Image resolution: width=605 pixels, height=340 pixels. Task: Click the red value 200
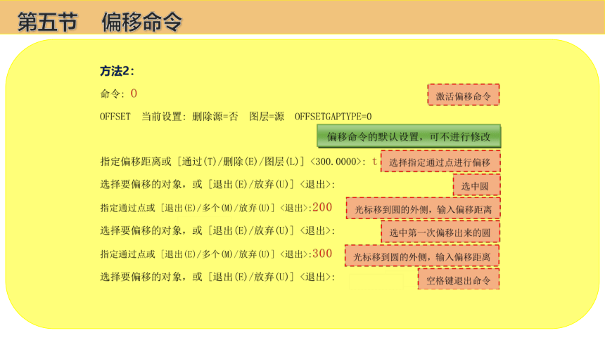(322, 207)
